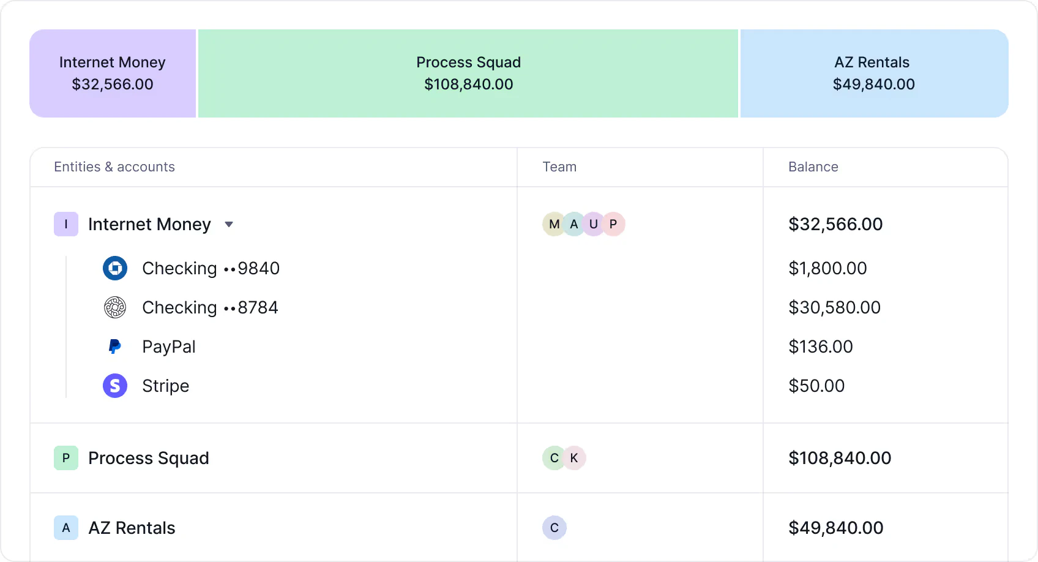Click the Team column header

click(x=559, y=167)
